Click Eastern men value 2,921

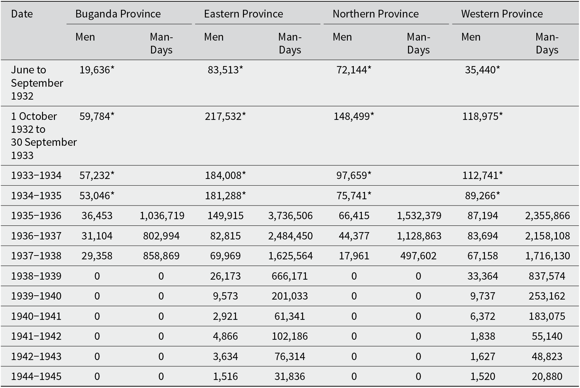click(225, 316)
